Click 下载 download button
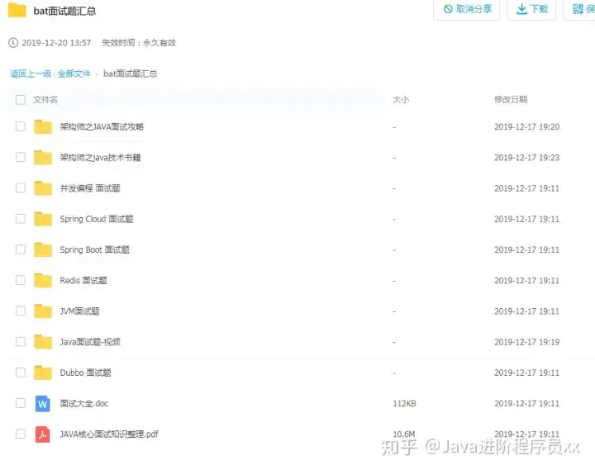 [x=531, y=9]
